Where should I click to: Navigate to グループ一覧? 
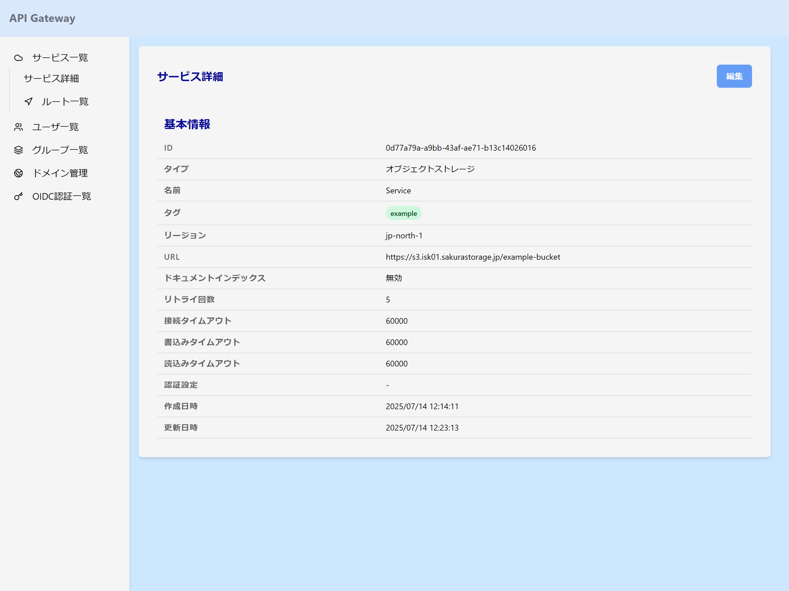pyautogui.click(x=60, y=150)
